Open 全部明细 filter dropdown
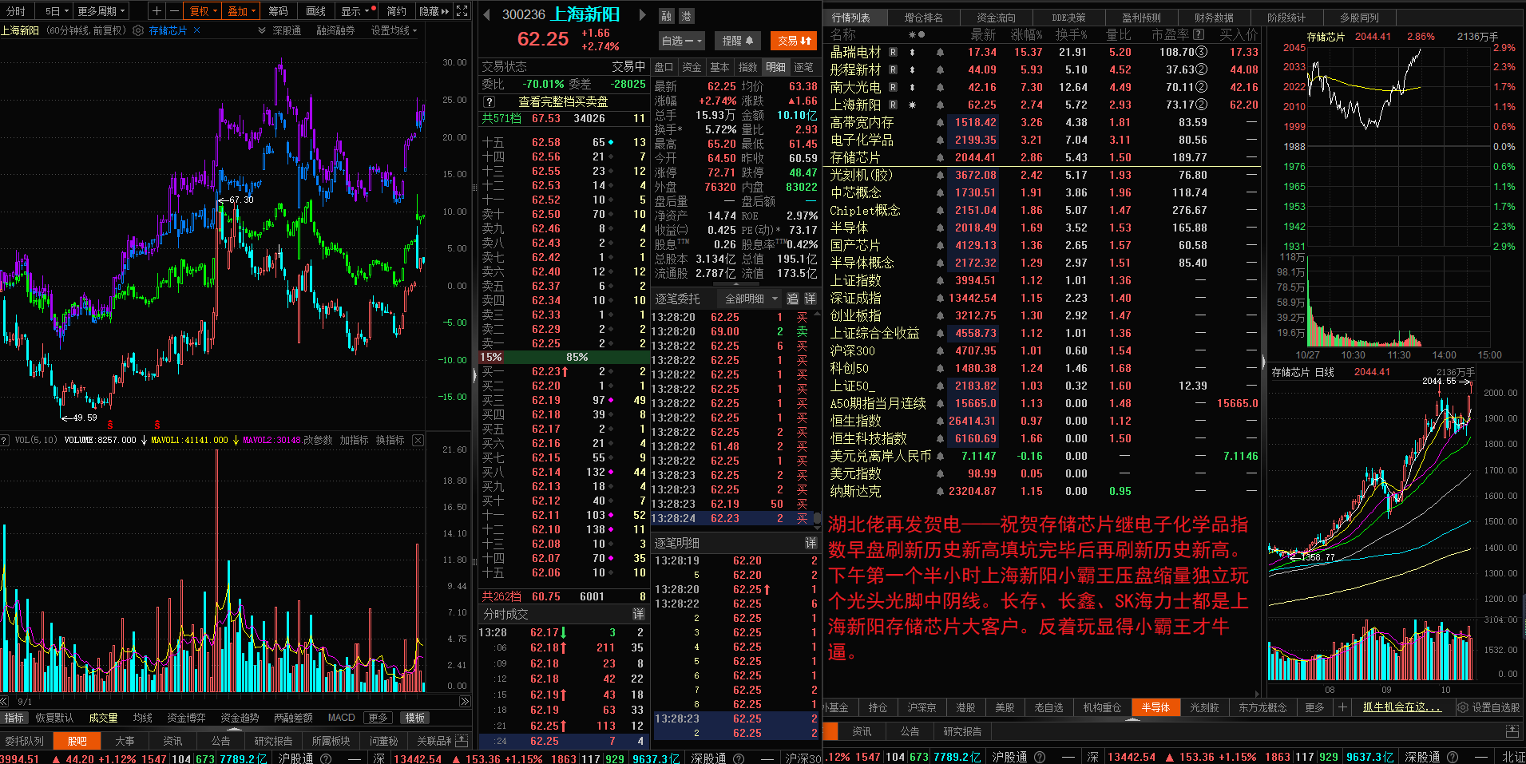This screenshot has height=764, width=1526. click(751, 299)
